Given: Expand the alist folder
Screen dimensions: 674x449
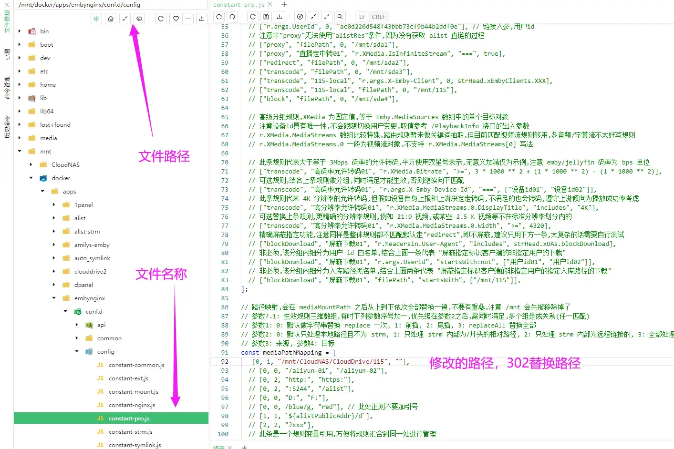Looking at the screenshot, I should pyautogui.click(x=54, y=218).
